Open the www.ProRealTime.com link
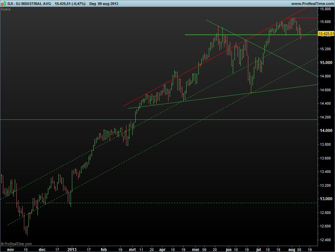This screenshot has width=335, height=252. point(312,4)
